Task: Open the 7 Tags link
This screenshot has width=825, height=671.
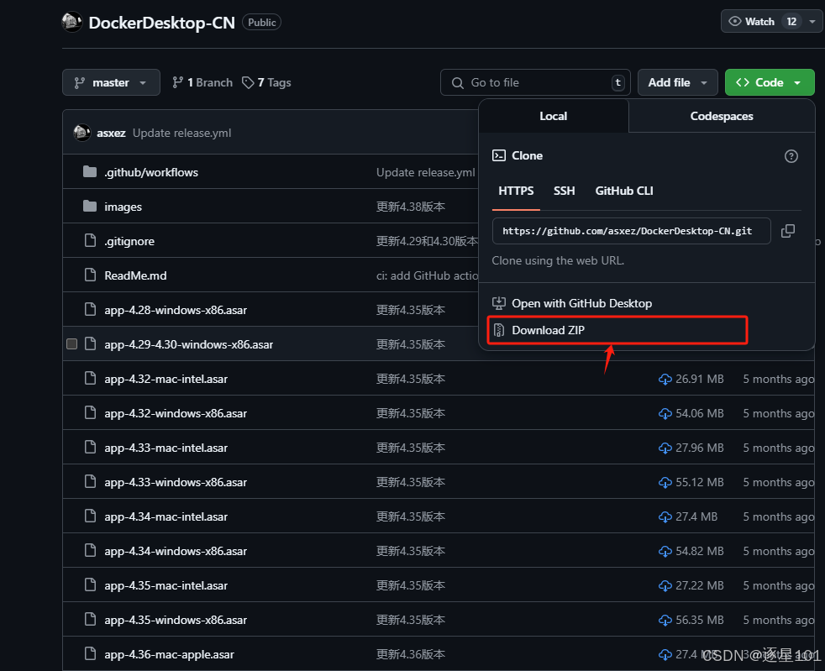Action: (267, 82)
